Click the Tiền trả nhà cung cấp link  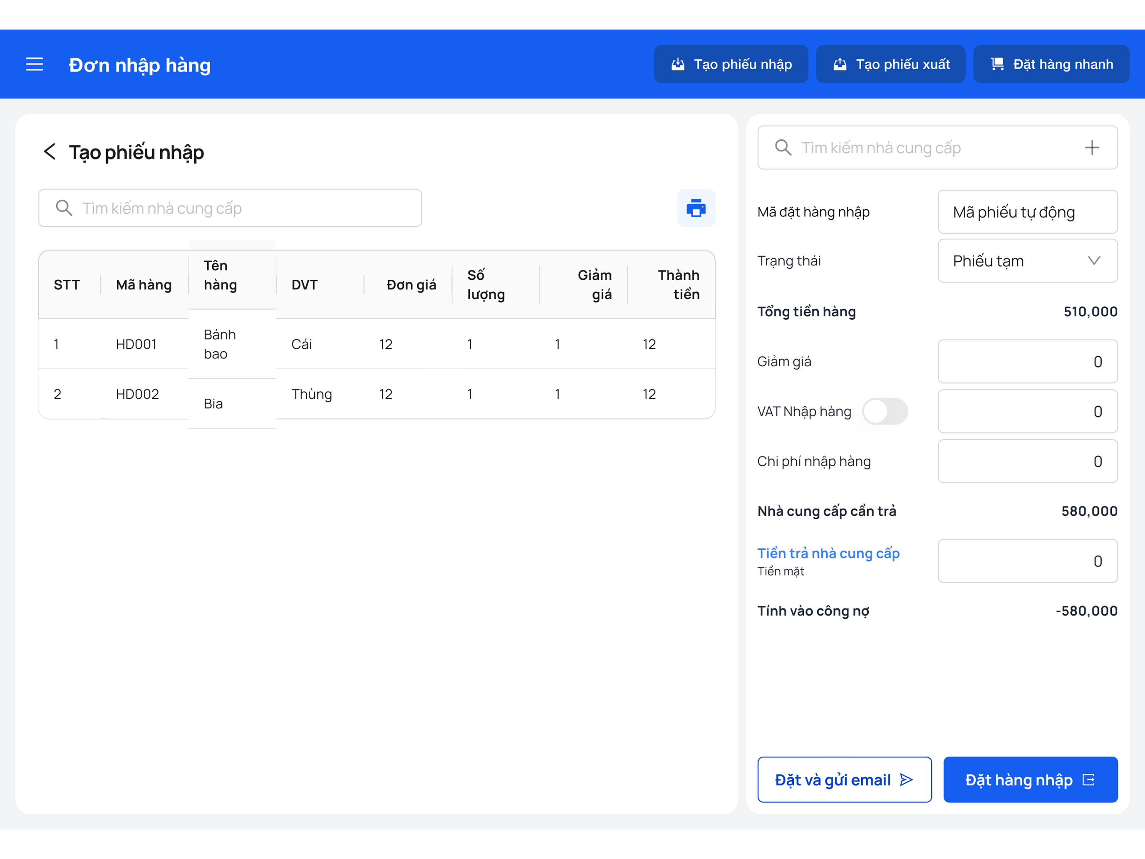828,553
